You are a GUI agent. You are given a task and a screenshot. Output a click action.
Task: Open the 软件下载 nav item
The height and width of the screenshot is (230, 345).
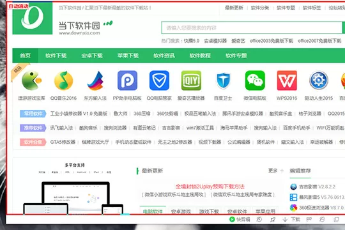pyautogui.click(x=56, y=56)
